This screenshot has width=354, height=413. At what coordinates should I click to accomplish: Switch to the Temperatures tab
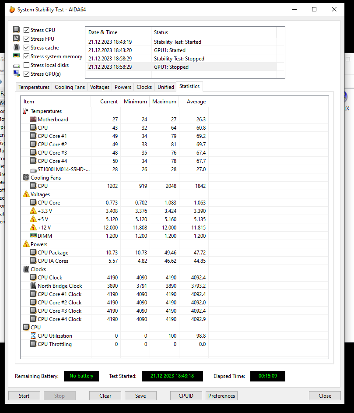click(x=34, y=87)
